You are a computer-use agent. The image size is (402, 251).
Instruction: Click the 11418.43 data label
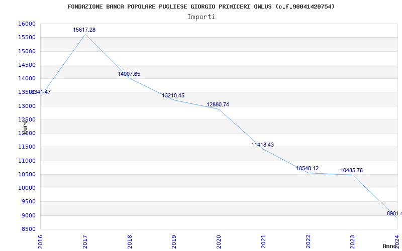click(x=262, y=145)
